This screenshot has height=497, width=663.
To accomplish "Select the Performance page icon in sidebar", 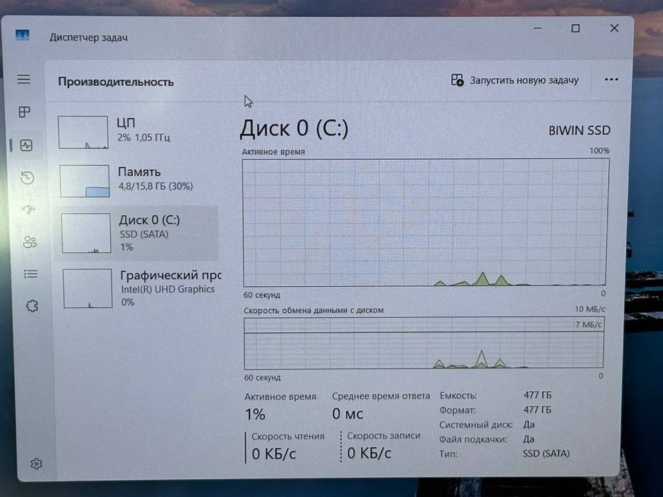I will click(x=26, y=146).
